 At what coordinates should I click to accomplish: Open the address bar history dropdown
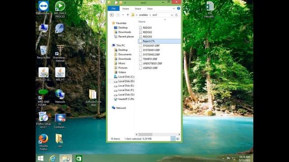pos(172,15)
